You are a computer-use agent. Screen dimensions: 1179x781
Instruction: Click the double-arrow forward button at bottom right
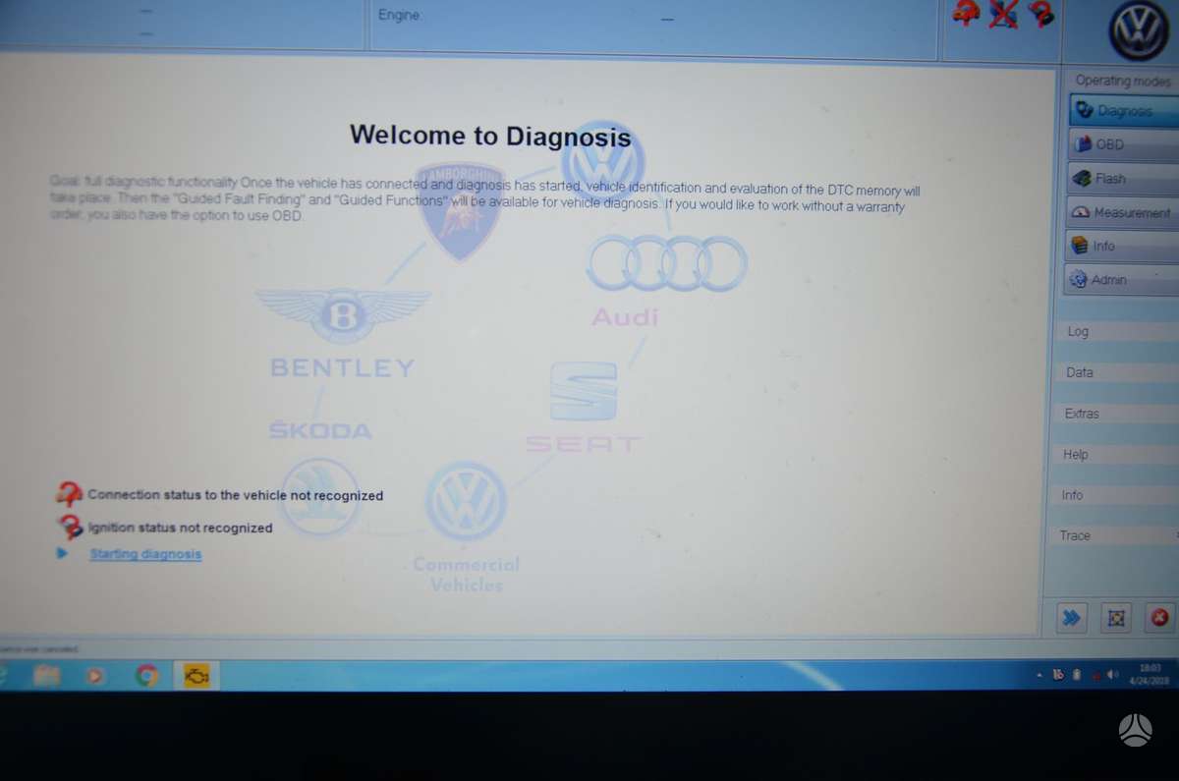tap(1071, 618)
